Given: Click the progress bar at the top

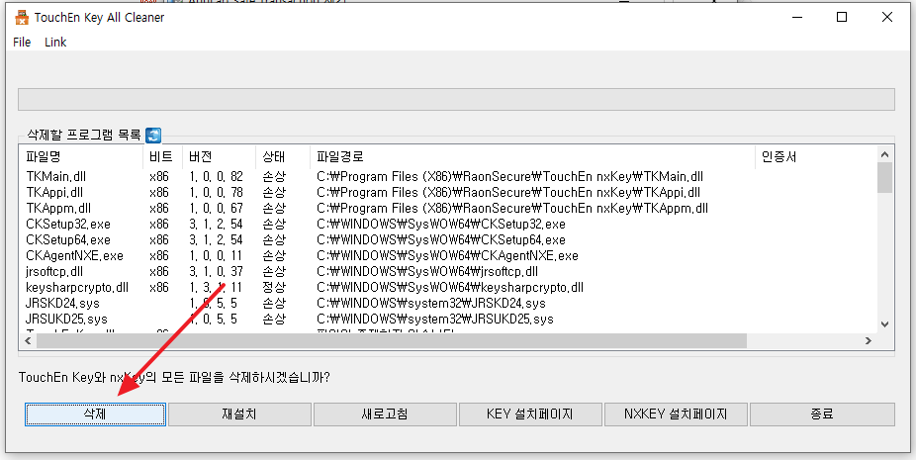Looking at the screenshot, I should click(456, 99).
